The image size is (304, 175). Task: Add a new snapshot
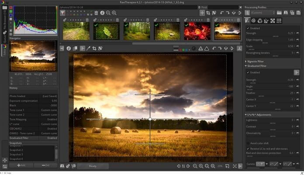tap(21, 165)
